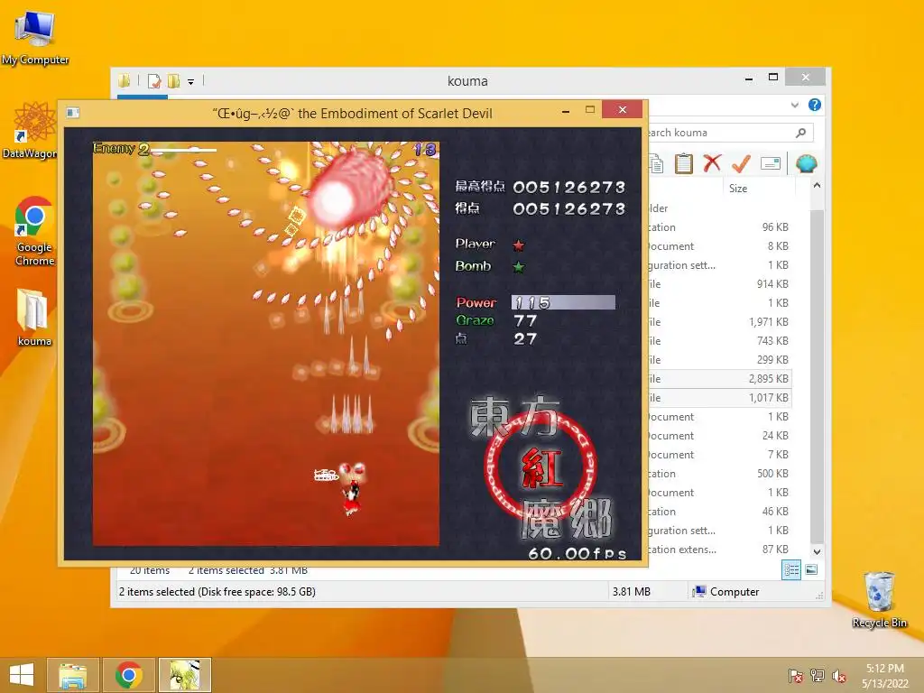This screenshot has width=924, height=693.
Task: Expand the Explorer ribbon chevron
Action: point(795,105)
